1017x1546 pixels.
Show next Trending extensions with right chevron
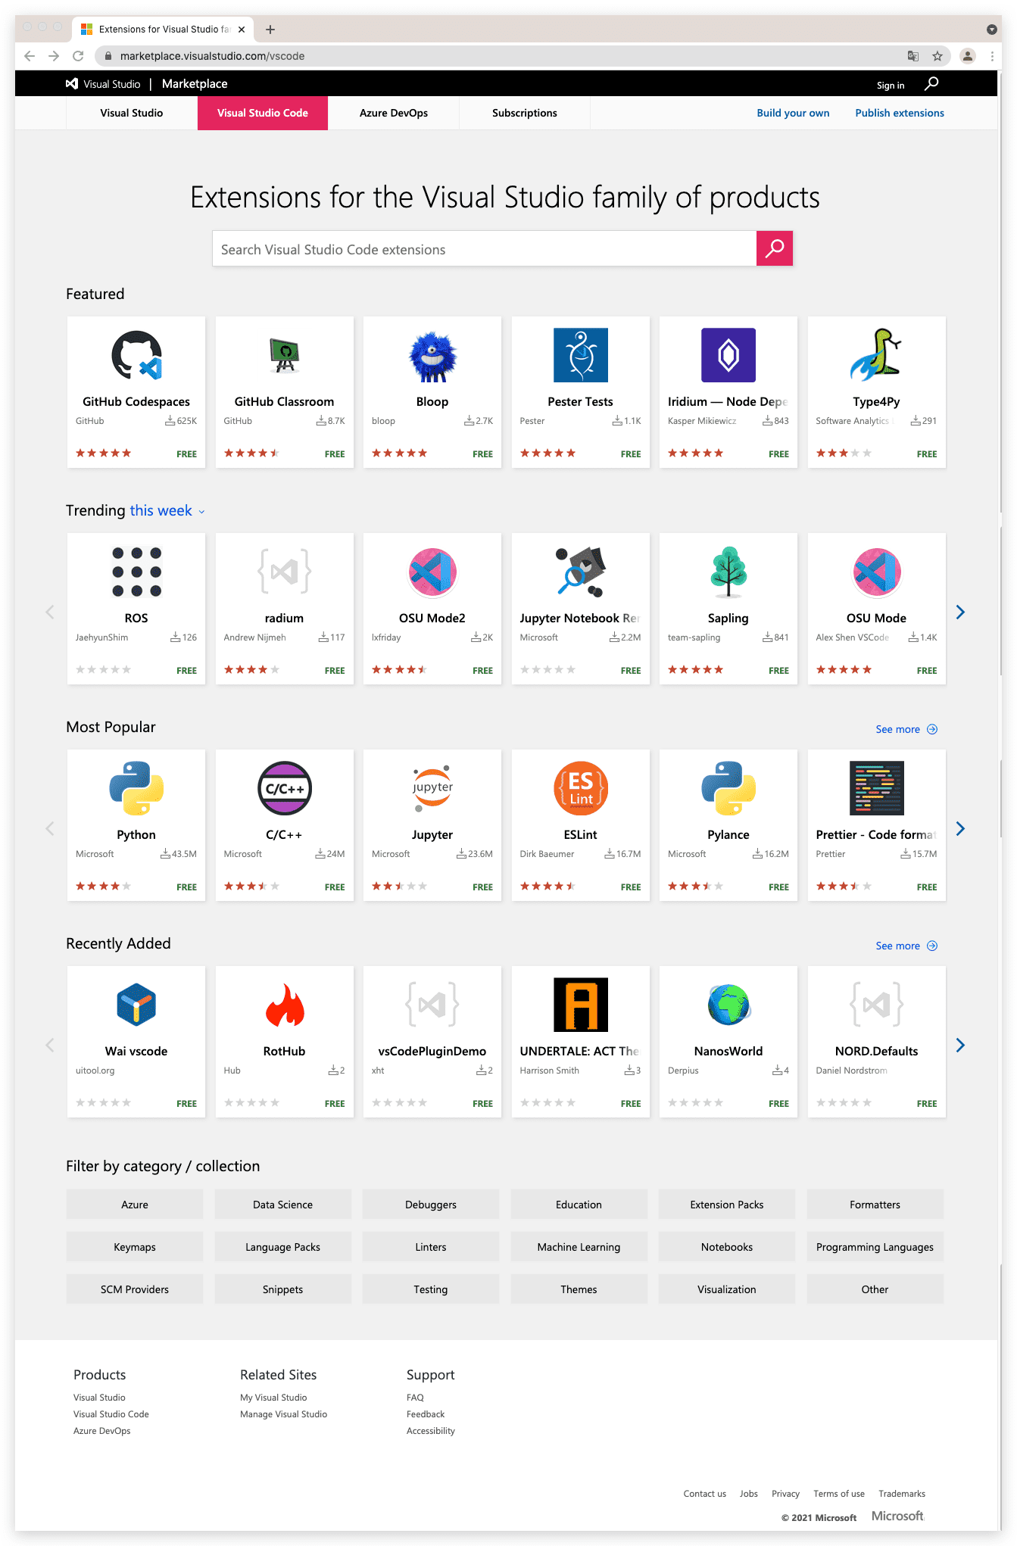click(960, 612)
